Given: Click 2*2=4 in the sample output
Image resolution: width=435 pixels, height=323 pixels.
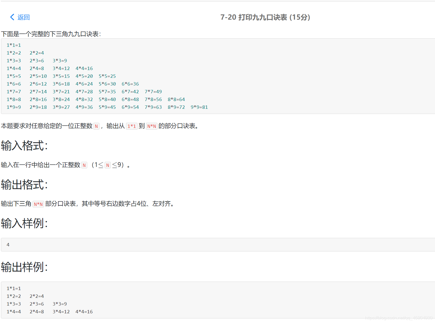Looking at the screenshot, I should point(37,296).
